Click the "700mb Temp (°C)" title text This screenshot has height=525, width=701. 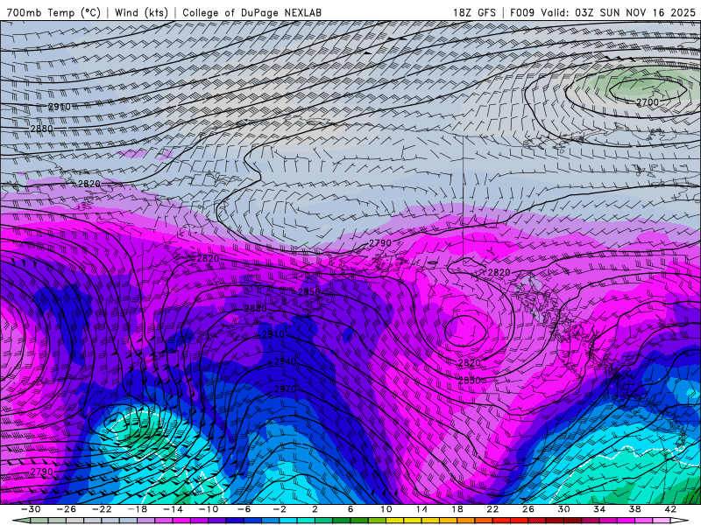coord(53,12)
